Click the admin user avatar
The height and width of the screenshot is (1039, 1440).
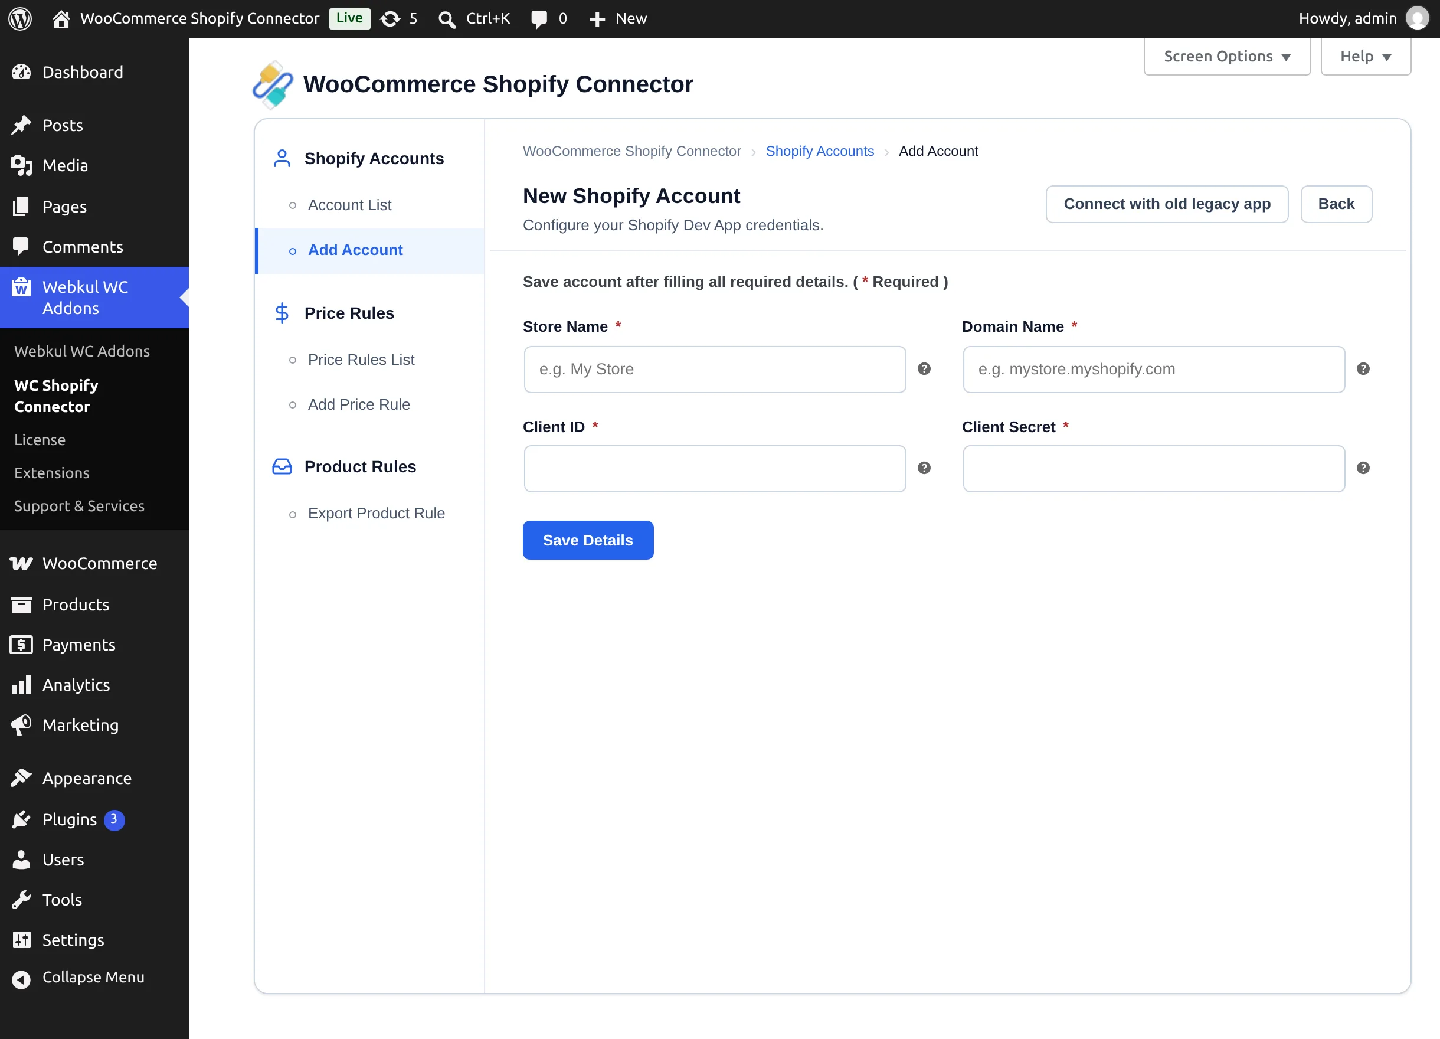tap(1417, 18)
